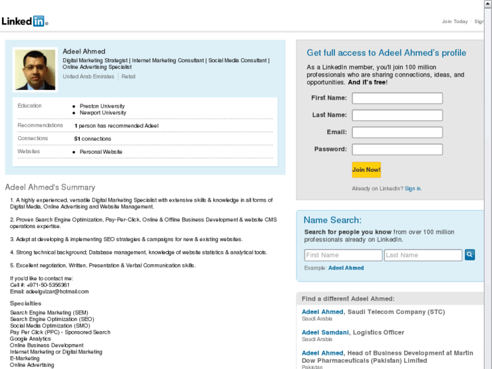Open the example Adeel Ahmed link
This screenshot has width=492, height=369.
(346, 268)
